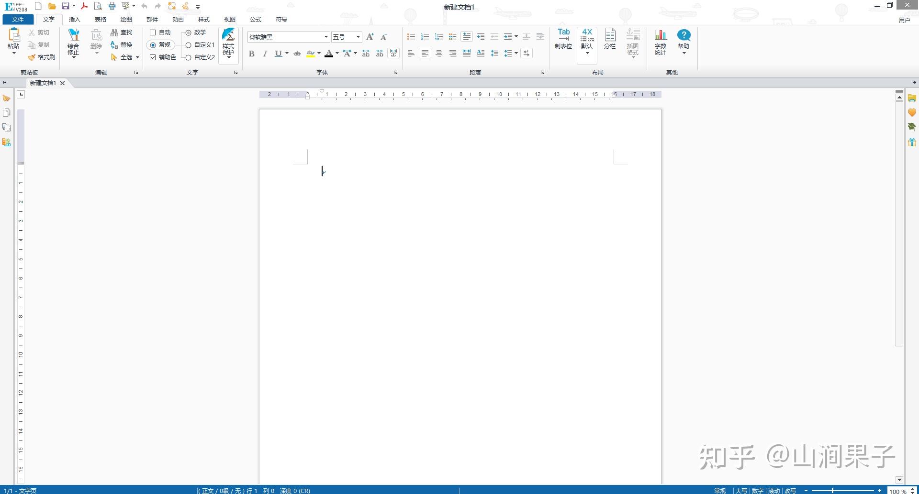This screenshot has width=919, height=494.
Task: Click the bulleted list icon
Action: (x=411, y=37)
